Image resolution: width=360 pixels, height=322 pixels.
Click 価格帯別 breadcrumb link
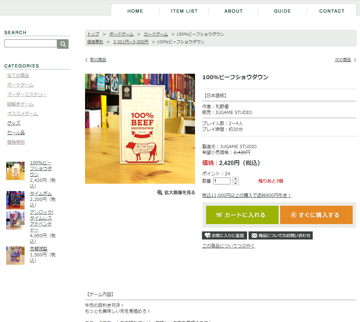[x=95, y=42]
